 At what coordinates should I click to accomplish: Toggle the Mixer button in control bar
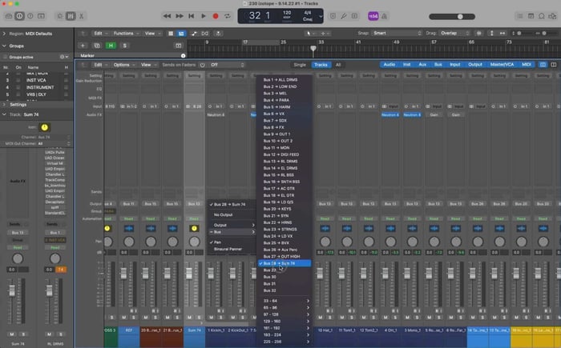(71, 16)
